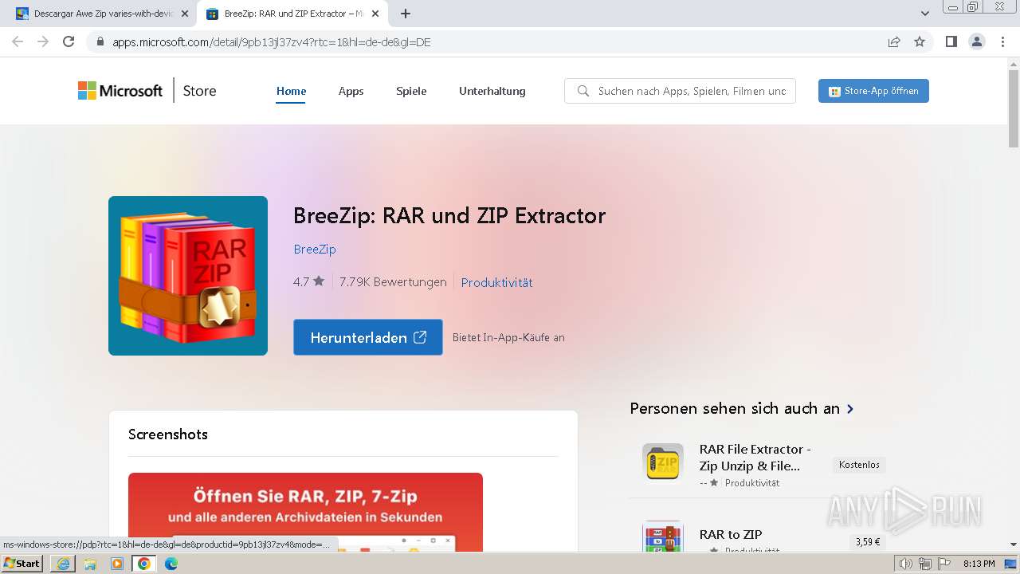1020x574 pixels.
Task: Click the network icon in system tray
Action: tap(925, 564)
